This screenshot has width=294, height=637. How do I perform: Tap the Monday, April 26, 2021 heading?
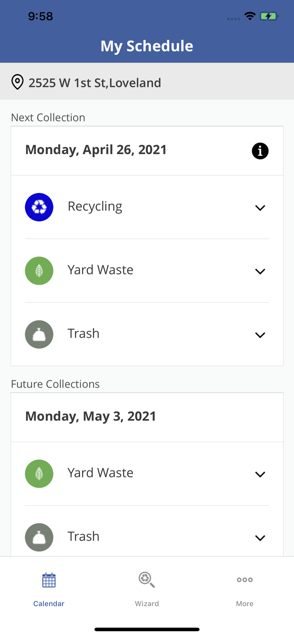click(x=96, y=149)
